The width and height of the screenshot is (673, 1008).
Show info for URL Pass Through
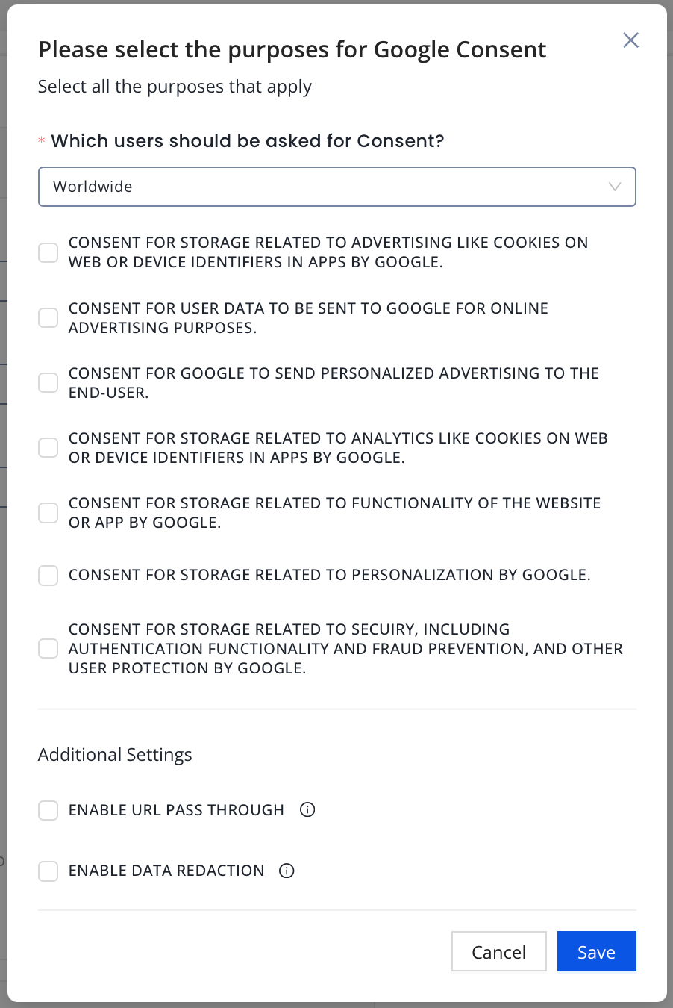click(x=307, y=810)
